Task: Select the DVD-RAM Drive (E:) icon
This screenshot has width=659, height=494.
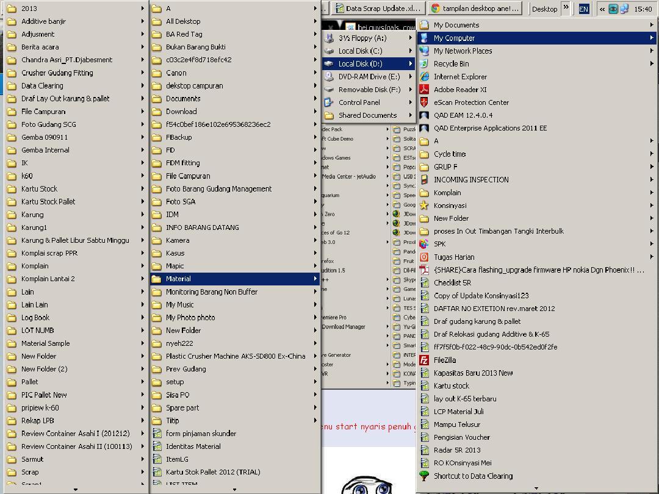Action: pos(329,76)
